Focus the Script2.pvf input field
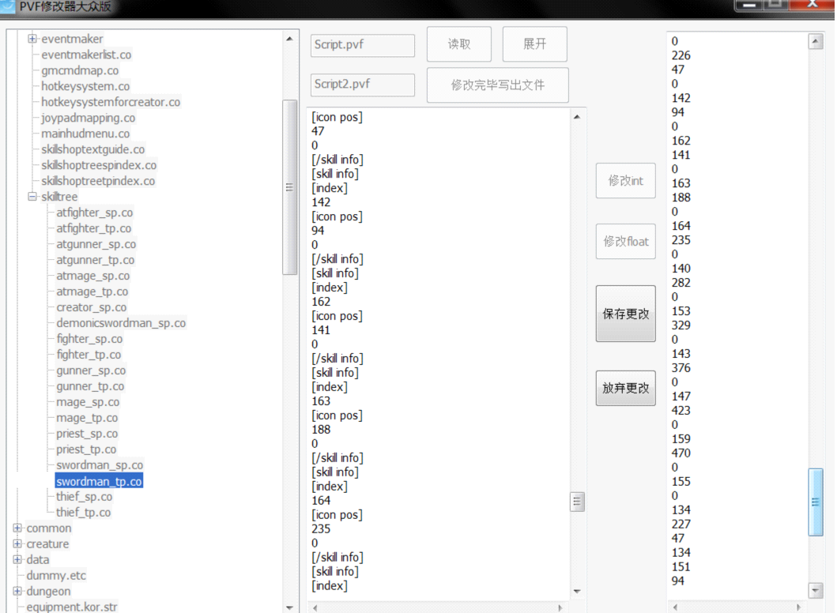The image size is (837, 613). 362,85
